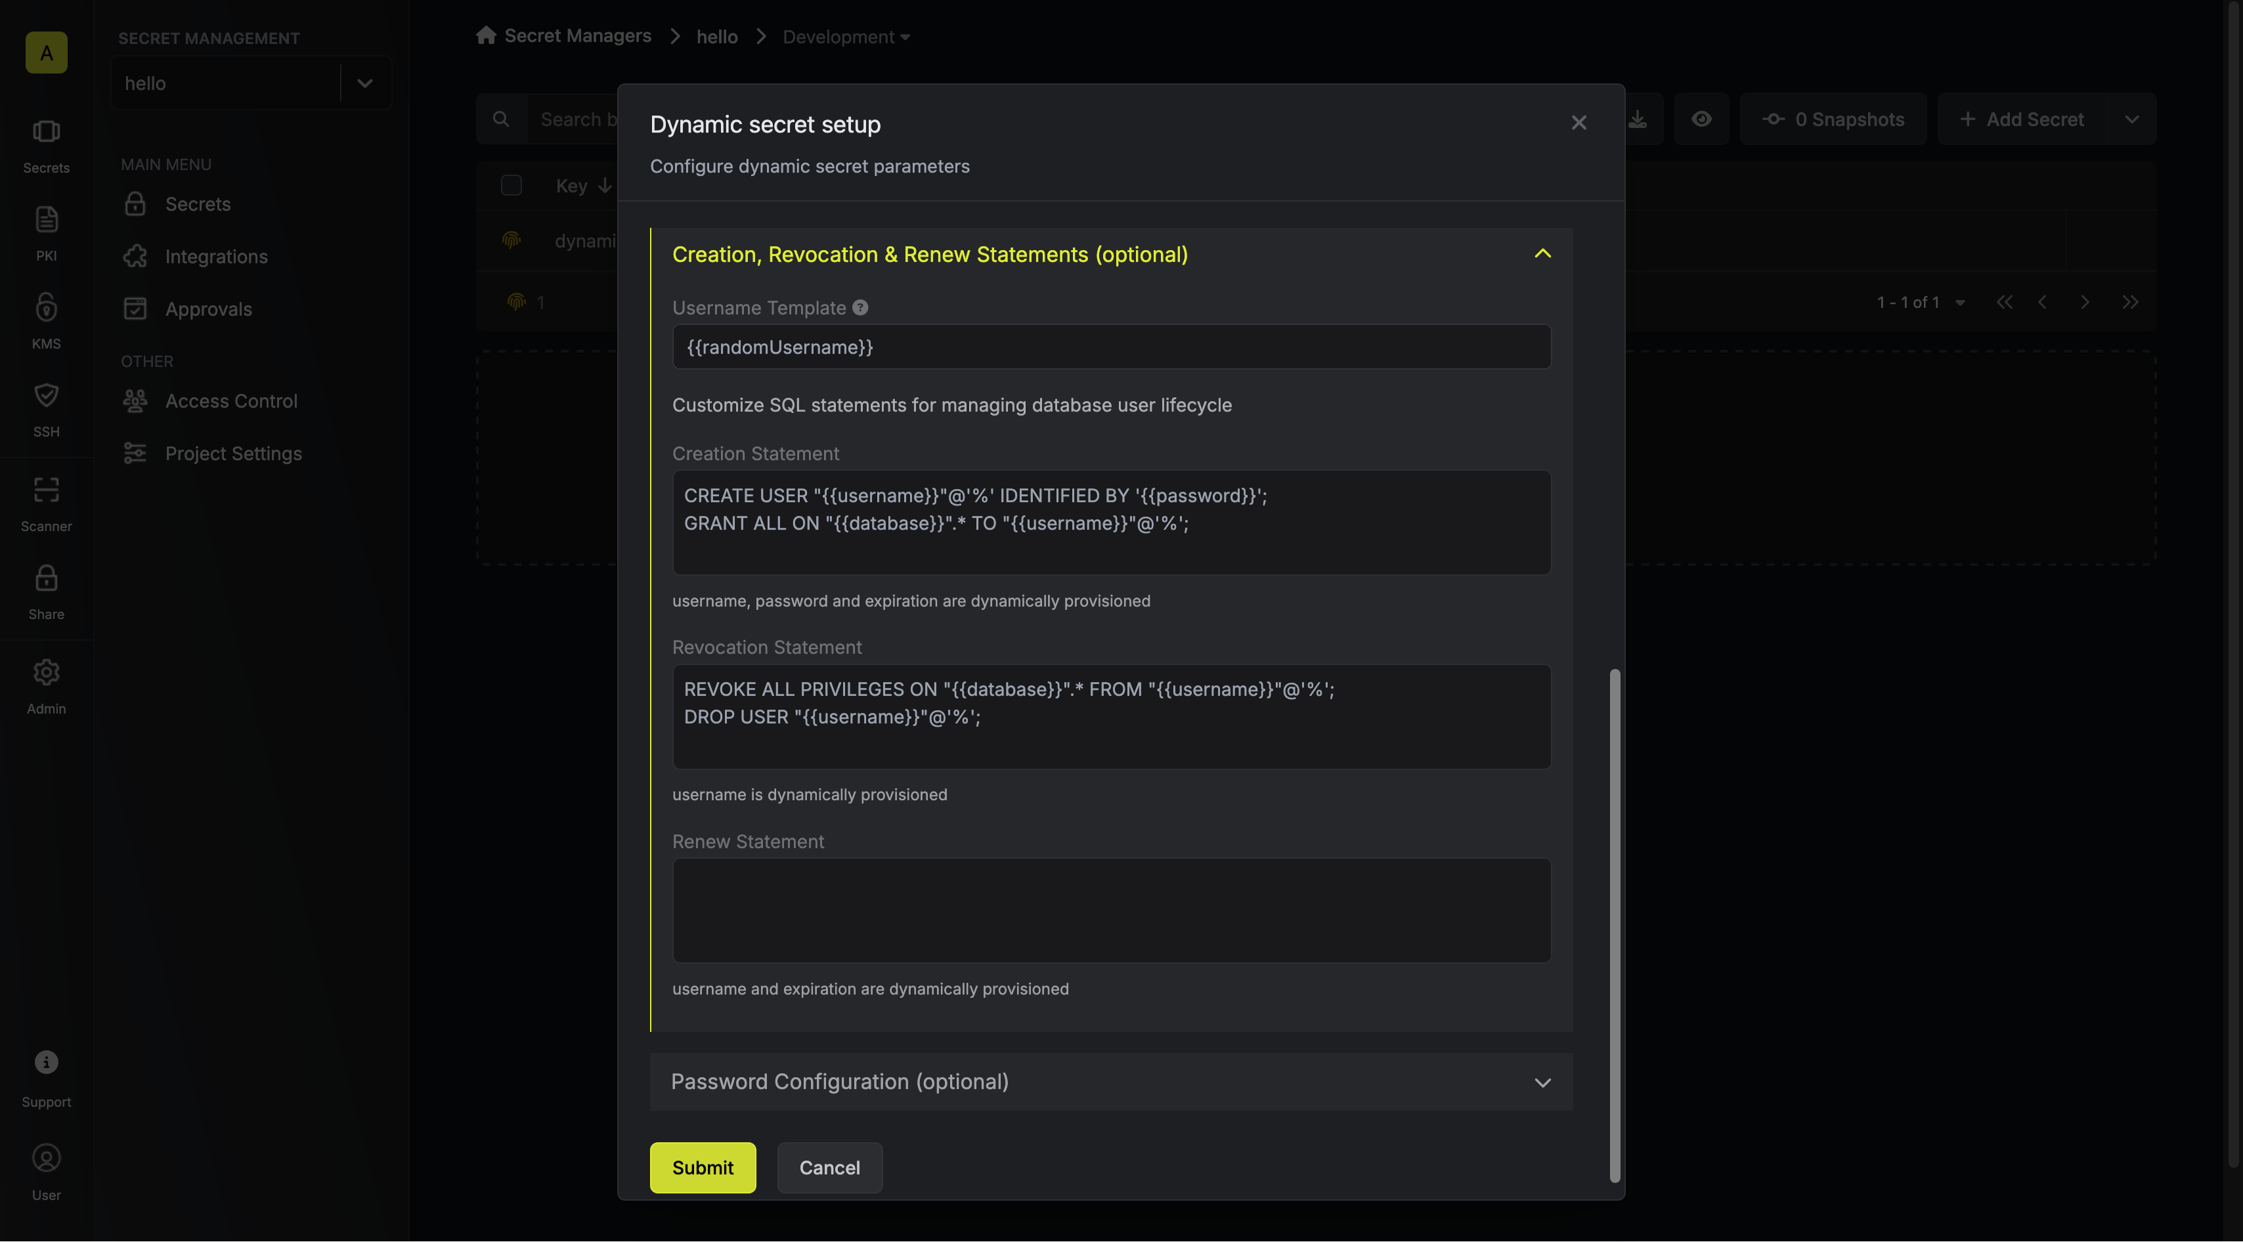Click the modal vertical scrollbar
This screenshot has height=1242, width=2243.
tap(1615, 925)
